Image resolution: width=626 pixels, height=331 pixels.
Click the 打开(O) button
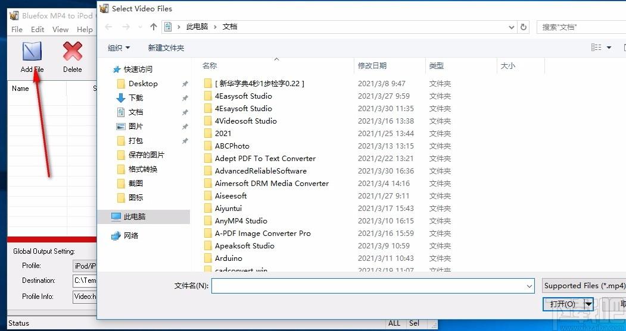563,304
